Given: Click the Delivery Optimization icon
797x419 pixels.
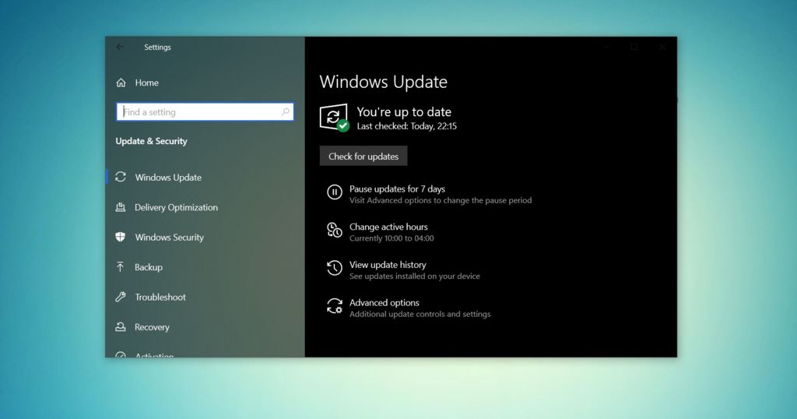Looking at the screenshot, I should [x=121, y=207].
